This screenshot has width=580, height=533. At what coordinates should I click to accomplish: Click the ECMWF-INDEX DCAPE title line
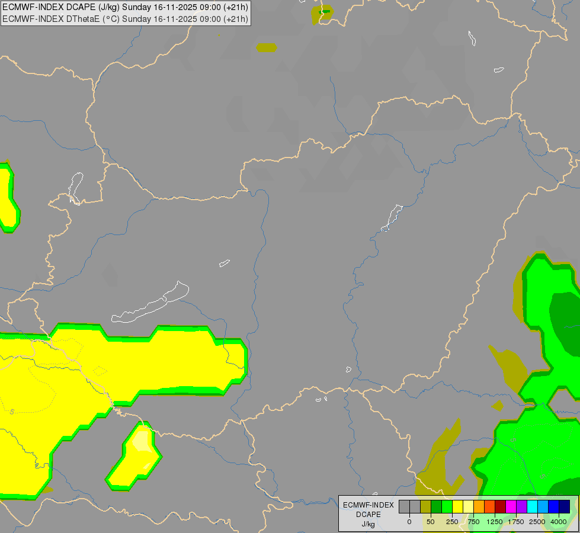(126, 7)
